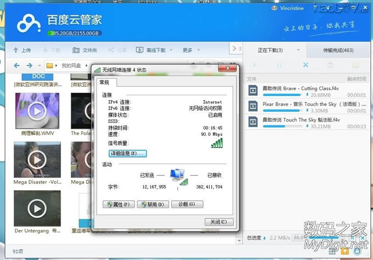Screen dimensions: 373x260
Task: Click the start icon in transfer toolbar
Action: click(254, 65)
